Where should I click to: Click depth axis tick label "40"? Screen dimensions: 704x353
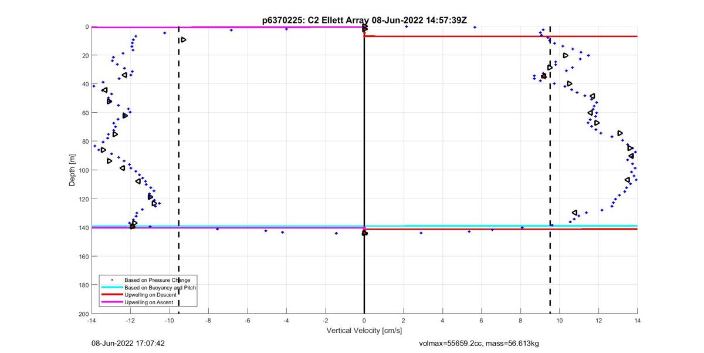coord(84,84)
